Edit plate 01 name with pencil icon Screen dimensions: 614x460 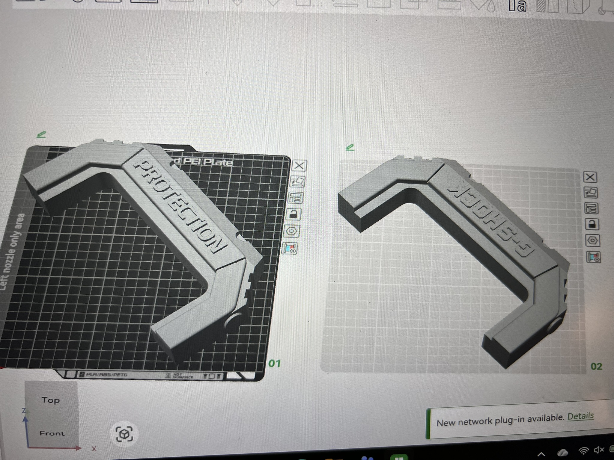tap(41, 134)
